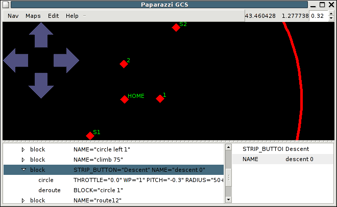Expand the "circle left 1" block
The image size is (337, 207).
(x=23, y=149)
